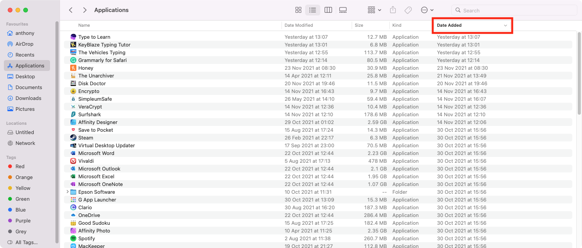
Task: Select Pictures in the sidebar
Action: pyautogui.click(x=27, y=109)
